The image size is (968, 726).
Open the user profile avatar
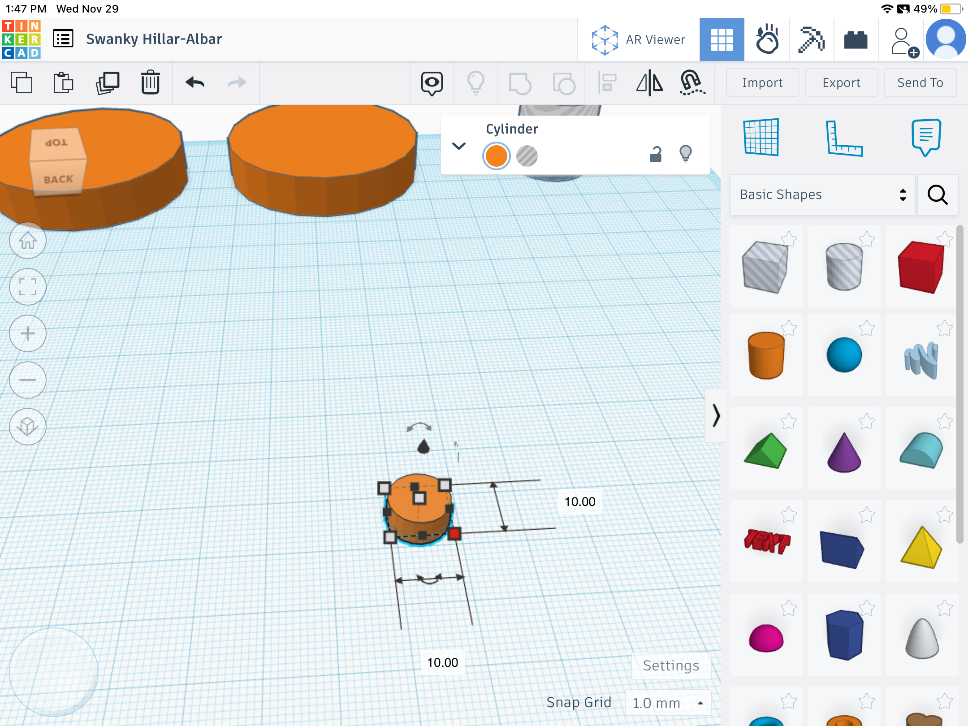click(946, 39)
